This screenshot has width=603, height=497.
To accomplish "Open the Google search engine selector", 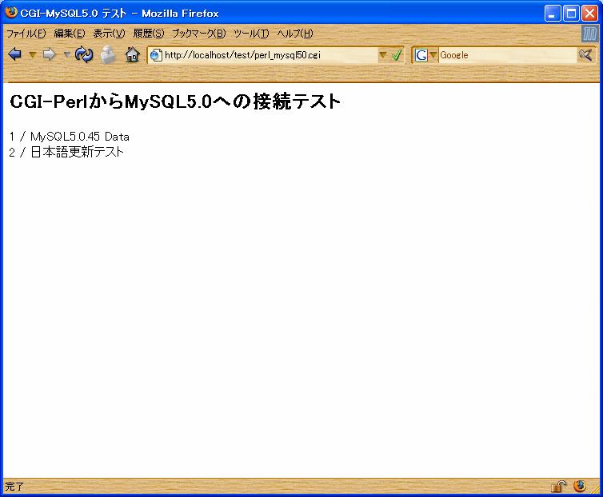I will (426, 55).
